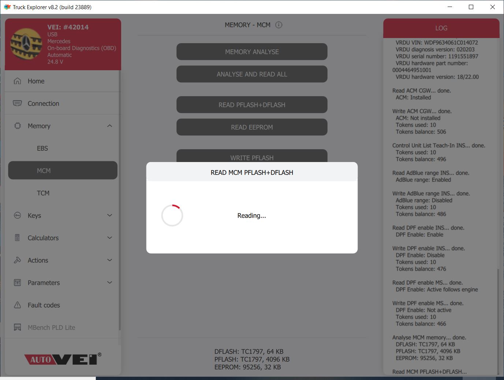The height and width of the screenshot is (380, 504).
Task: Select TCM under Memory
Action: pyautogui.click(x=43, y=193)
